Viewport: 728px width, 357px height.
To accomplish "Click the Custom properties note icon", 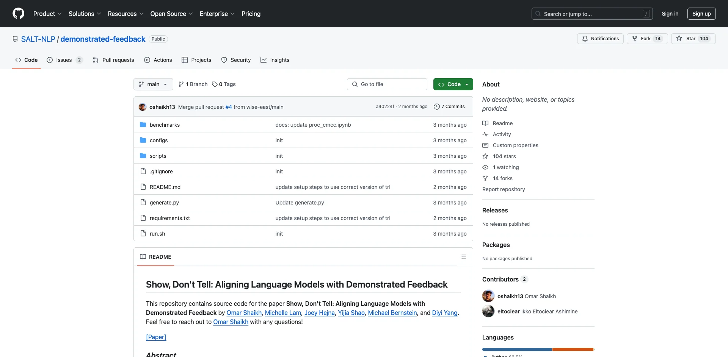I will 485,145.
